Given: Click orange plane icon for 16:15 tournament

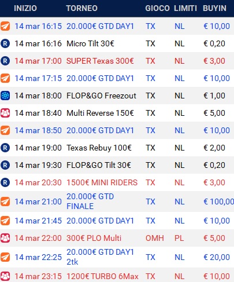Looking at the screenshot, I should click(x=5, y=26).
